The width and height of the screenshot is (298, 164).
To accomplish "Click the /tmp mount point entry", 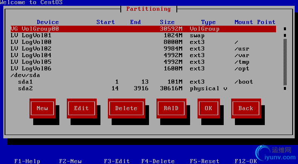I will pos(242,62).
